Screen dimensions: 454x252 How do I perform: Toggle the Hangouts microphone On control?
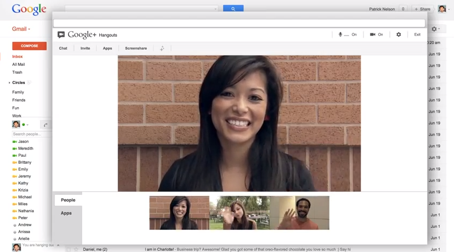[348, 34]
